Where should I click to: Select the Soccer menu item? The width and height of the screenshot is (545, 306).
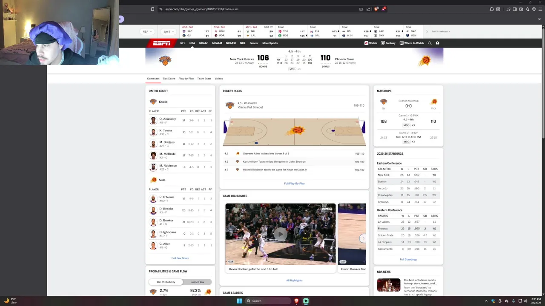tap(254, 43)
